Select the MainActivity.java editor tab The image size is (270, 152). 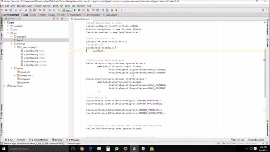pos(81,19)
